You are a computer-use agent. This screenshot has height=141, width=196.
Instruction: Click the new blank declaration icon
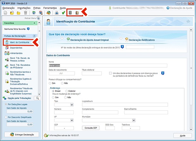click(x=5, y=13)
